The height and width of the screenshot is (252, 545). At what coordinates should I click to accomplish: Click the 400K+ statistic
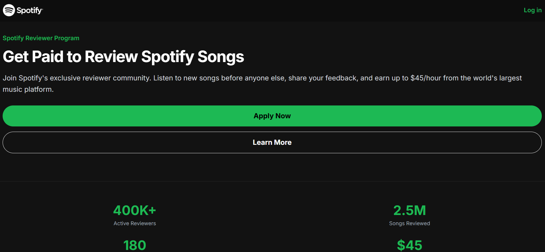click(134, 210)
